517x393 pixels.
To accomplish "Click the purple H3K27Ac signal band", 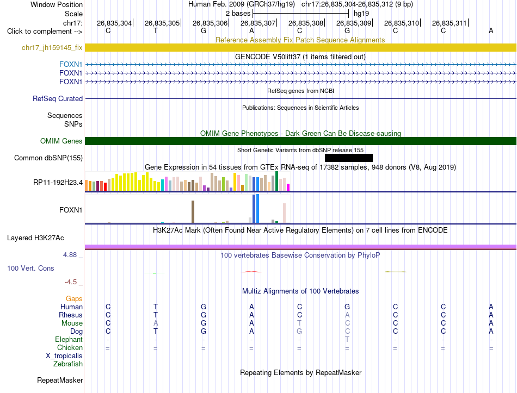I will 300,247.
